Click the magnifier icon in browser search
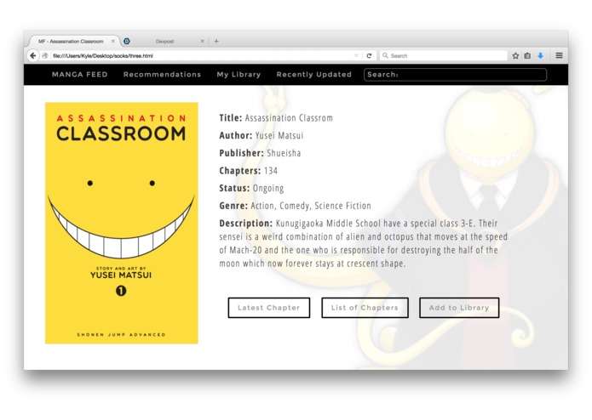 point(385,55)
